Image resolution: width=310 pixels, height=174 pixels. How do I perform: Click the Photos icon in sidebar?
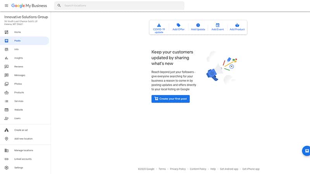coord(7,84)
